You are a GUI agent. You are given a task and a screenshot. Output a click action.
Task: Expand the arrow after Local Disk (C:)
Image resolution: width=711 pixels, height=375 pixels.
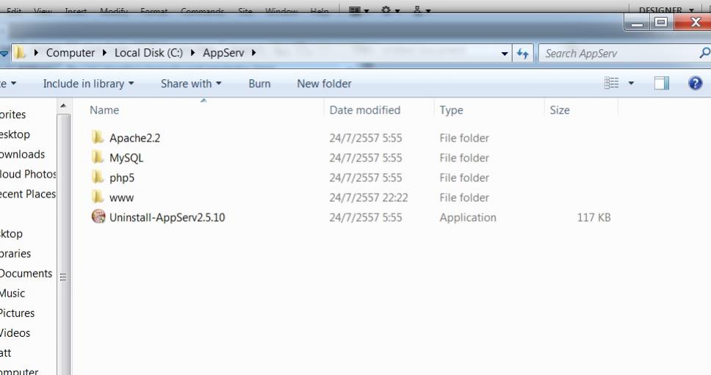point(192,53)
